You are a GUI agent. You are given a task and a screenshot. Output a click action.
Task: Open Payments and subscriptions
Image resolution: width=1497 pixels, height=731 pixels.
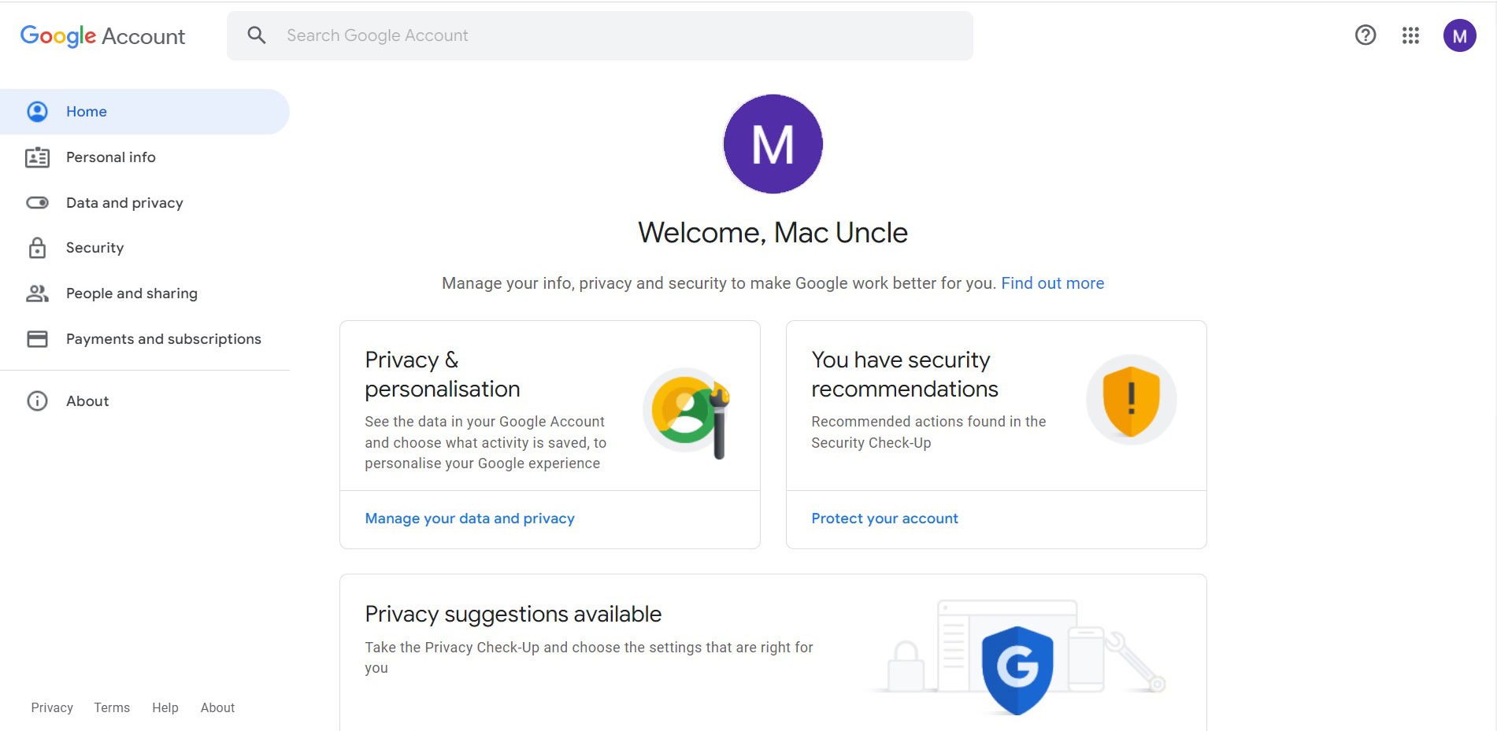coord(163,339)
